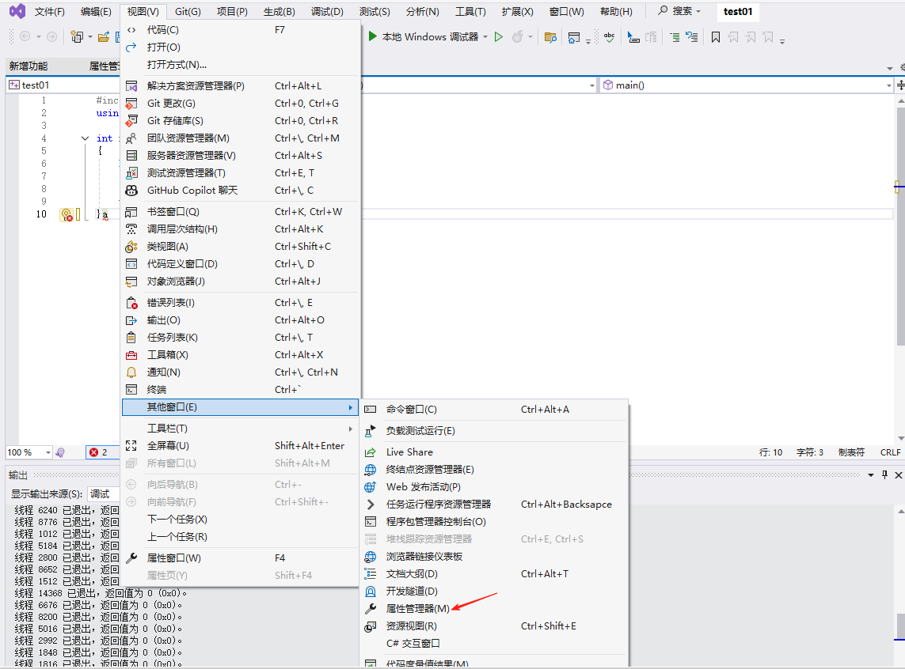Open 服务器资源管理器(V) icon entry
This screenshot has height=669, width=905.
point(240,156)
